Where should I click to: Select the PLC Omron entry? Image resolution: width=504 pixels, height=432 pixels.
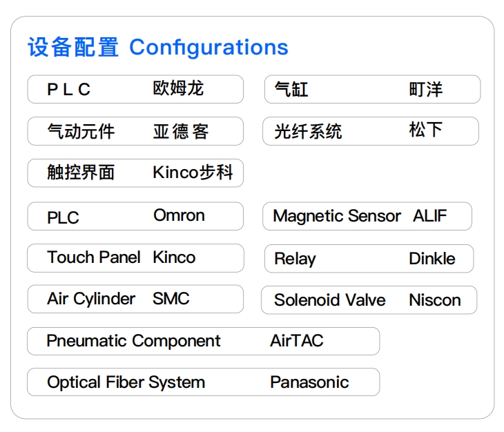coord(135,216)
